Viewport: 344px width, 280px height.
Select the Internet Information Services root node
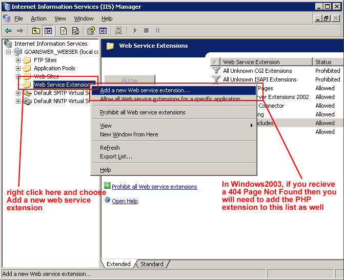click(51, 44)
